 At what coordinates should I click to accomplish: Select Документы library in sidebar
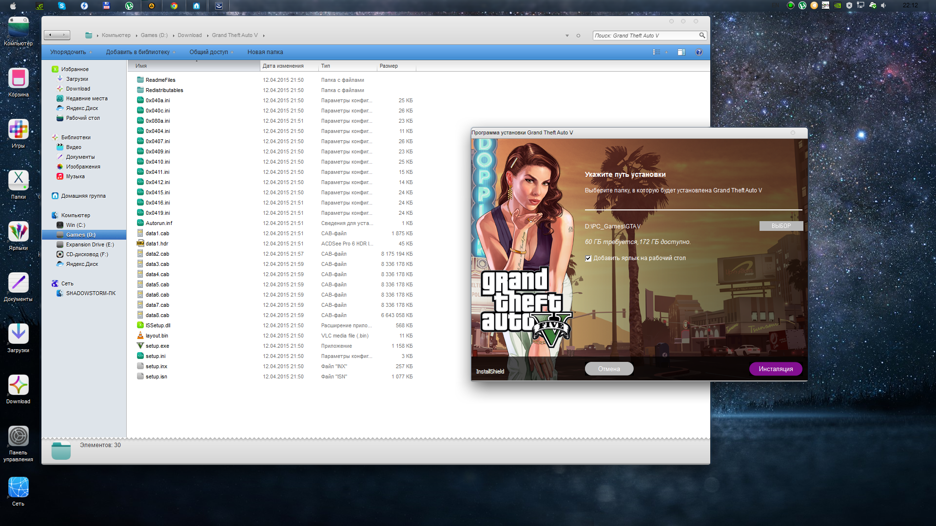(x=80, y=157)
